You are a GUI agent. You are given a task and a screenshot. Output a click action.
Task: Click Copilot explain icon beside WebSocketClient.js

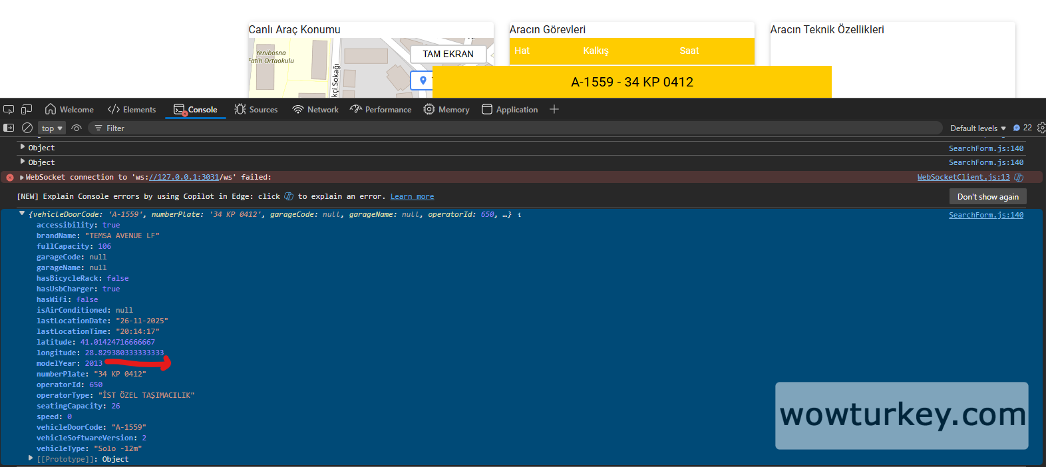coord(1019,178)
